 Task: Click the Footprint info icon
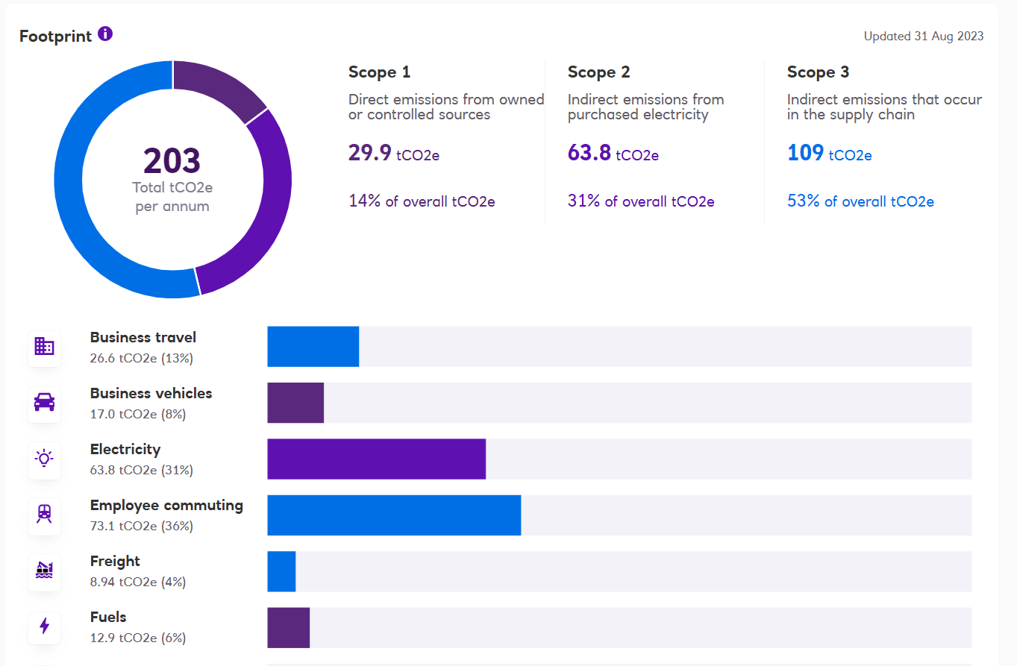[x=105, y=34]
